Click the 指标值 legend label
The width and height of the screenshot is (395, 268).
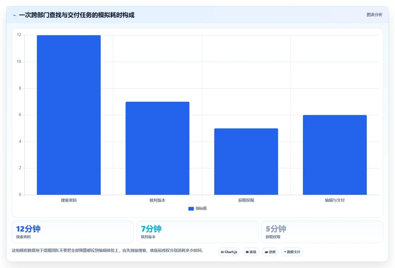pyautogui.click(x=201, y=208)
